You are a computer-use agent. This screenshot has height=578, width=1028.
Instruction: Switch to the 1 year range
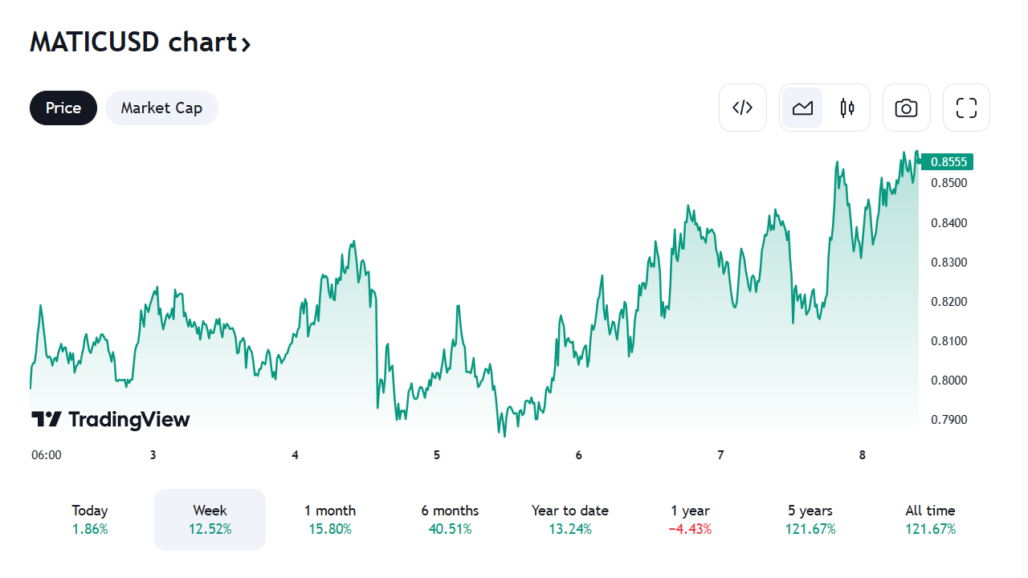coord(690,519)
